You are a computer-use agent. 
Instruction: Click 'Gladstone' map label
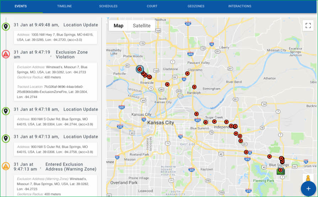[170, 69]
